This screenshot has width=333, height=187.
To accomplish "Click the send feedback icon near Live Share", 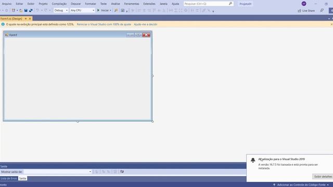I will click(322, 10).
